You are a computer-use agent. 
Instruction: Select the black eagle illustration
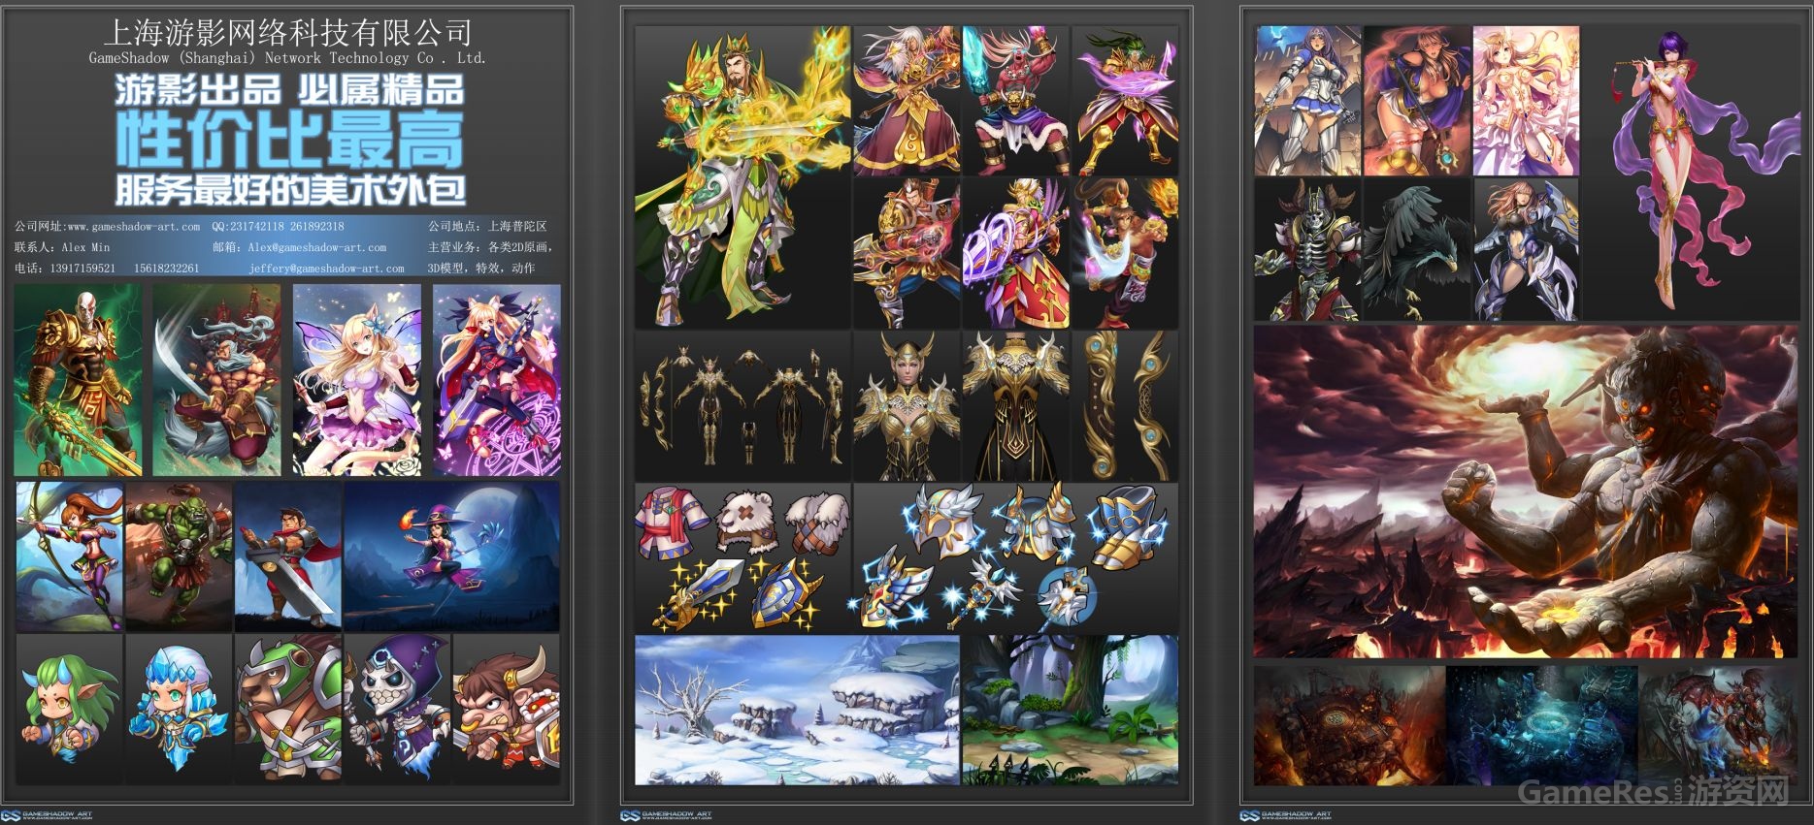click(1417, 250)
